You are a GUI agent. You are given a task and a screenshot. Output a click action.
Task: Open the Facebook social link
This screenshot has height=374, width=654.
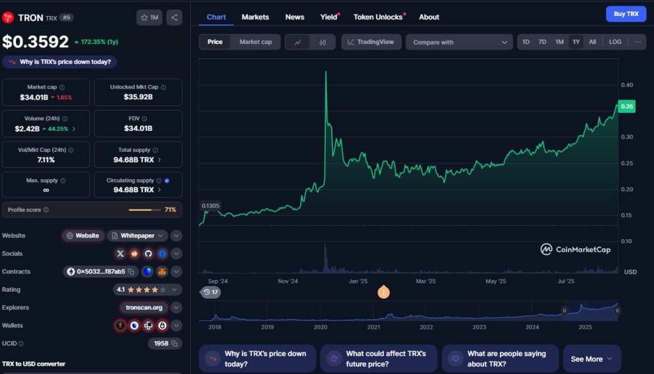(162, 253)
